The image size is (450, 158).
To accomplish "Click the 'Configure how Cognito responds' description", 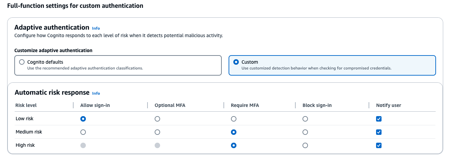I will [x=119, y=35].
